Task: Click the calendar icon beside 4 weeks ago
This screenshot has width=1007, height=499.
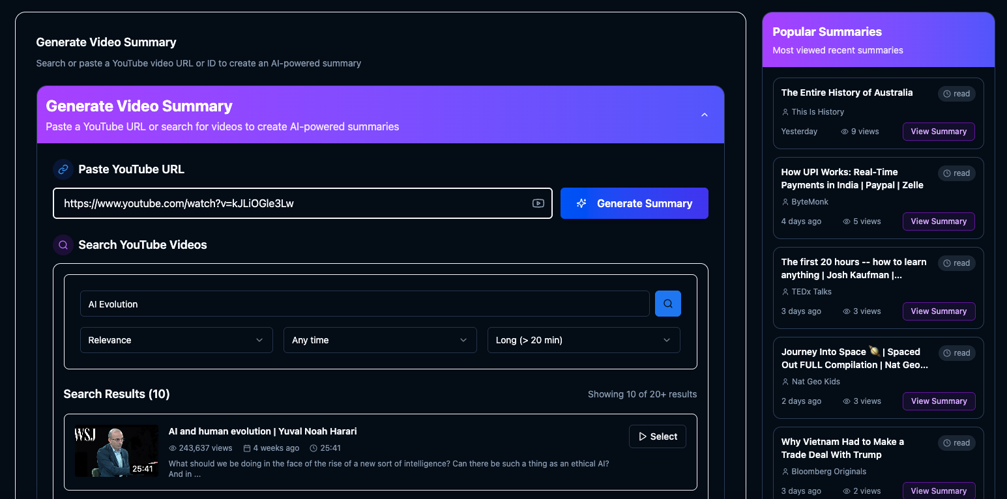Action: pos(247,448)
